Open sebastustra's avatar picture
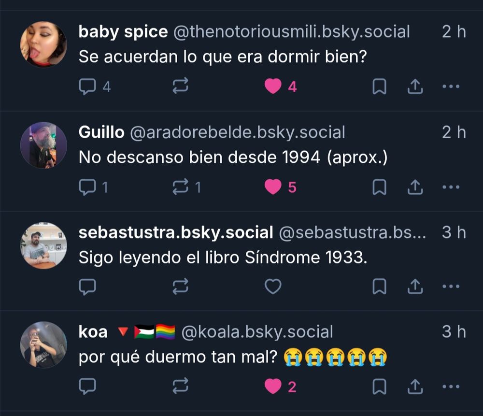483x416 pixels. (43, 245)
